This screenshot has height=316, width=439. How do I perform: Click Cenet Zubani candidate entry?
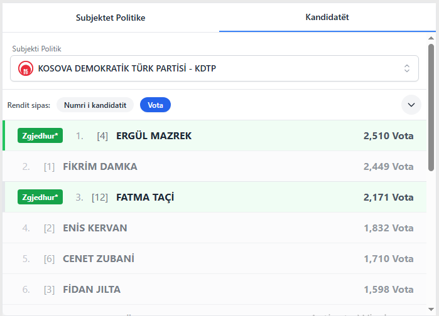tap(99, 259)
